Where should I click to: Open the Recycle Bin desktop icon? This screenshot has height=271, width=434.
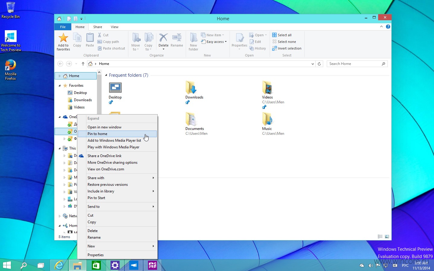pos(11,10)
